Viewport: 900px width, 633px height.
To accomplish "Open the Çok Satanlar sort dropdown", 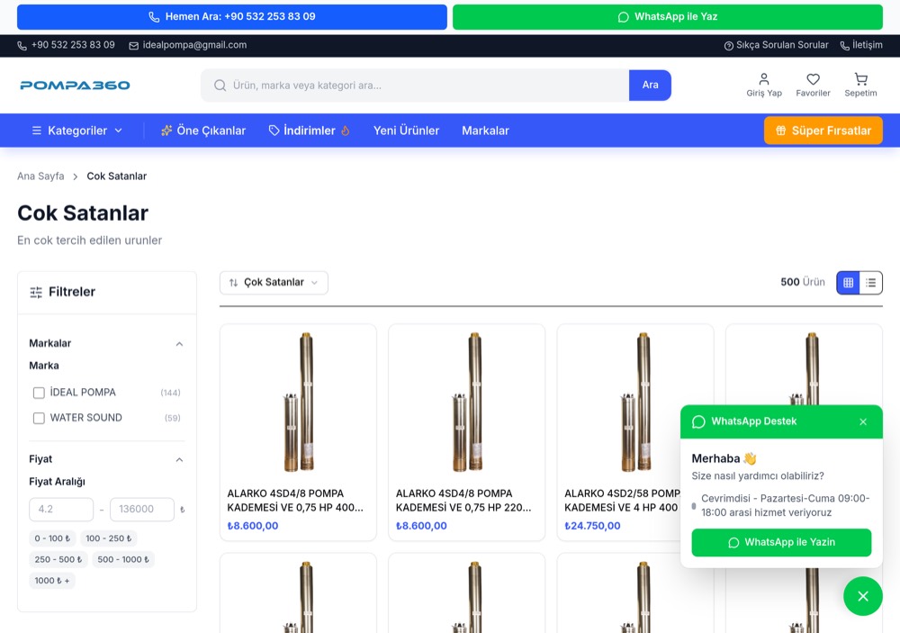I will (x=274, y=283).
